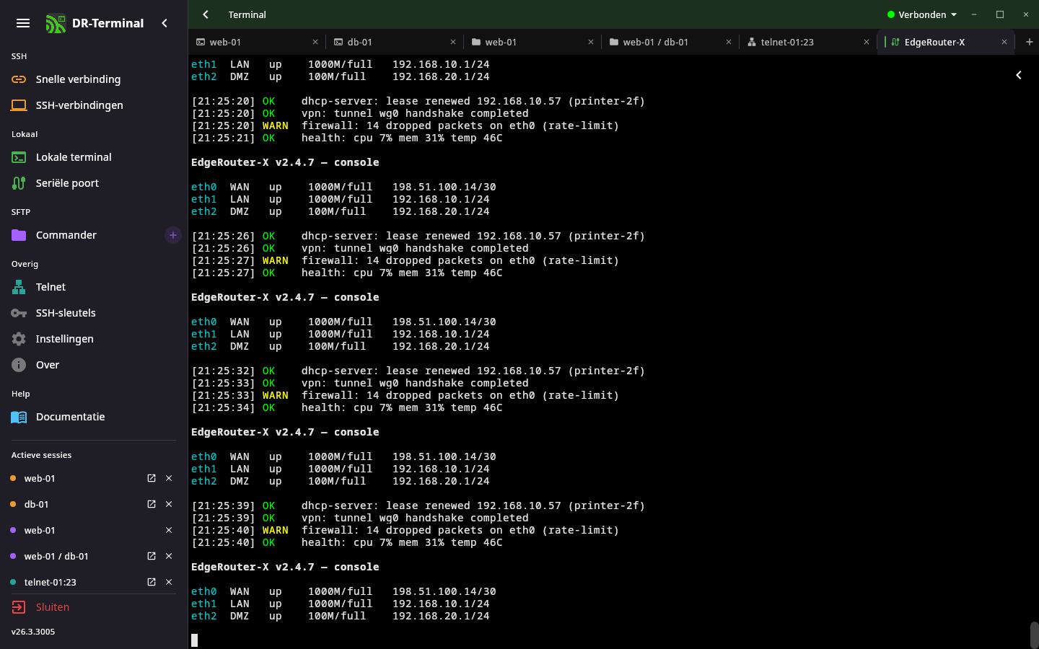Click the health line stamped 21:25:21
The image size is (1039, 649).
pos(347,138)
